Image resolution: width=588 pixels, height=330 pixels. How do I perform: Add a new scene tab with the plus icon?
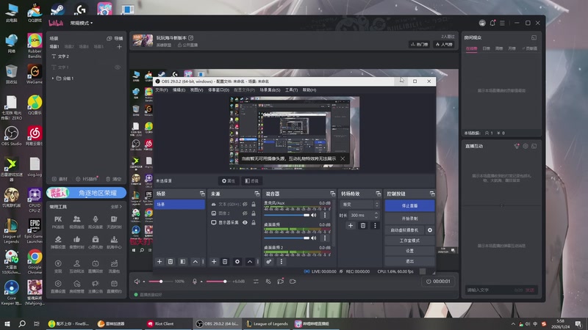tap(119, 47)
